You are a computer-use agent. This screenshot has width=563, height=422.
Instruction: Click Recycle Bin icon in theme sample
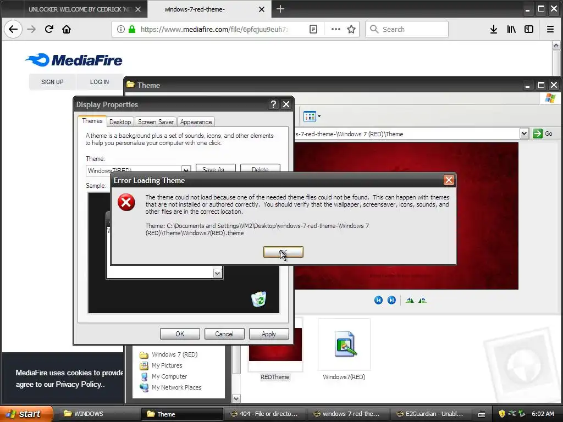258,299
